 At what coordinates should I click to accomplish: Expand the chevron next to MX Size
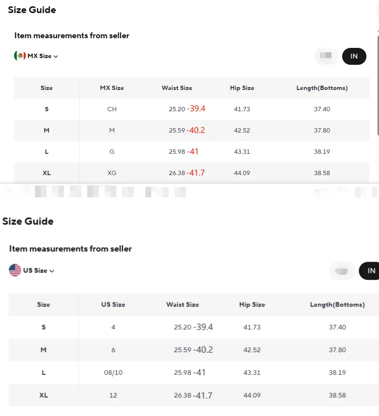pyautogui.click(x=56, y=57)
